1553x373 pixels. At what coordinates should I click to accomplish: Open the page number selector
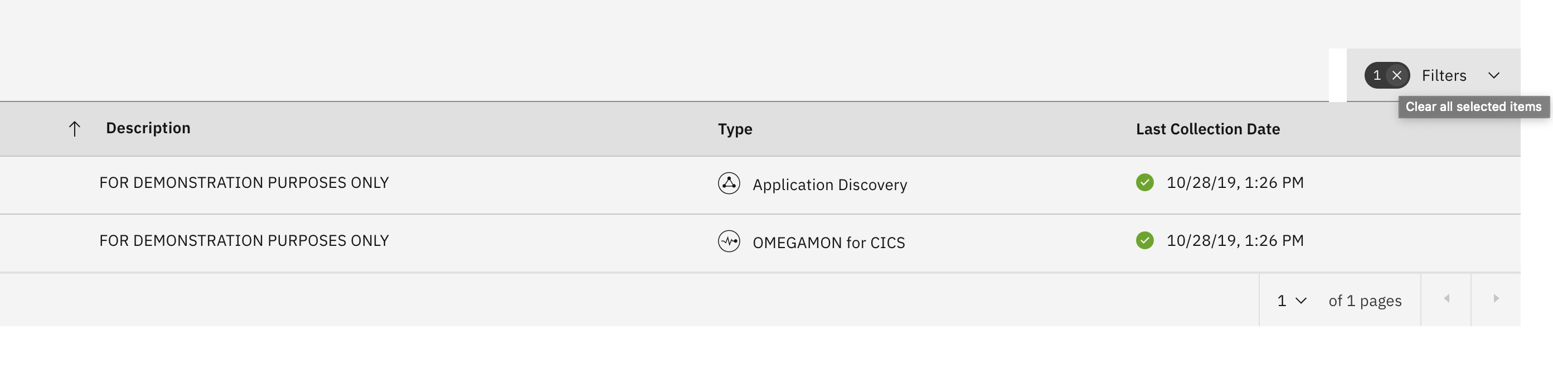pyautogui.click(x=1291, y=300)
